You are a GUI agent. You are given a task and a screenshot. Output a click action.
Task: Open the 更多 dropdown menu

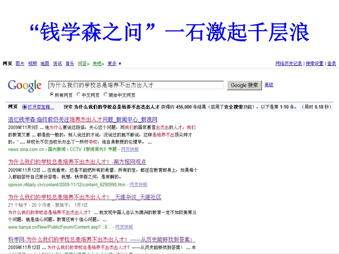pyautogui.click(x=114, y=63)
